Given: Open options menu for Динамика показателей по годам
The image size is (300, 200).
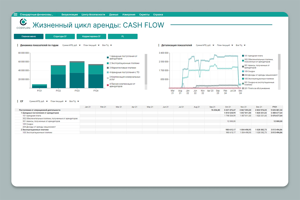Looking at the screenshot, I should coord(17,45).
